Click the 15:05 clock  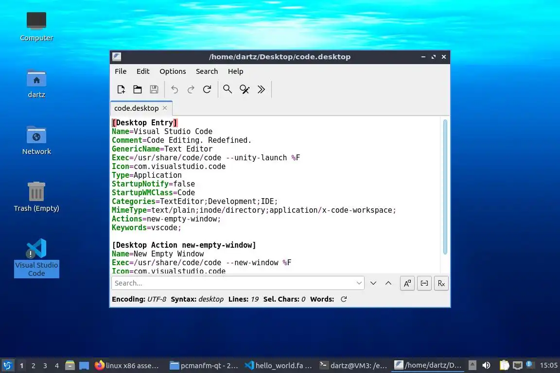[x=548, y=366]
